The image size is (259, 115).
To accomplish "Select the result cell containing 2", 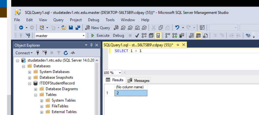I will point(131,93).
